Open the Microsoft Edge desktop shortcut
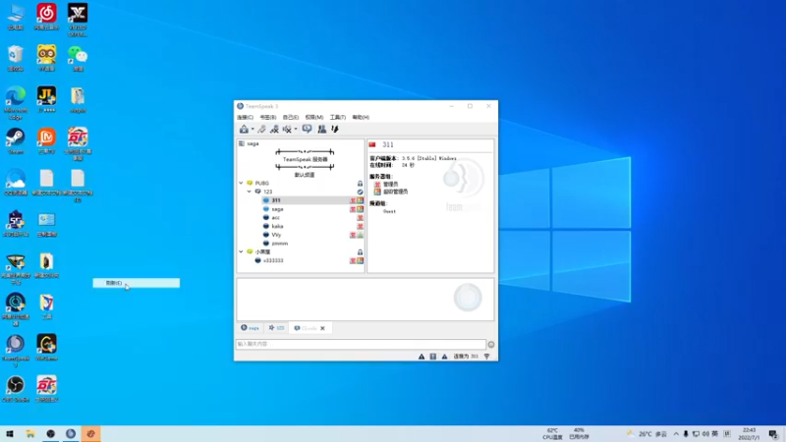The height and width of the screenshot is (442, 786). pos(16,103)
